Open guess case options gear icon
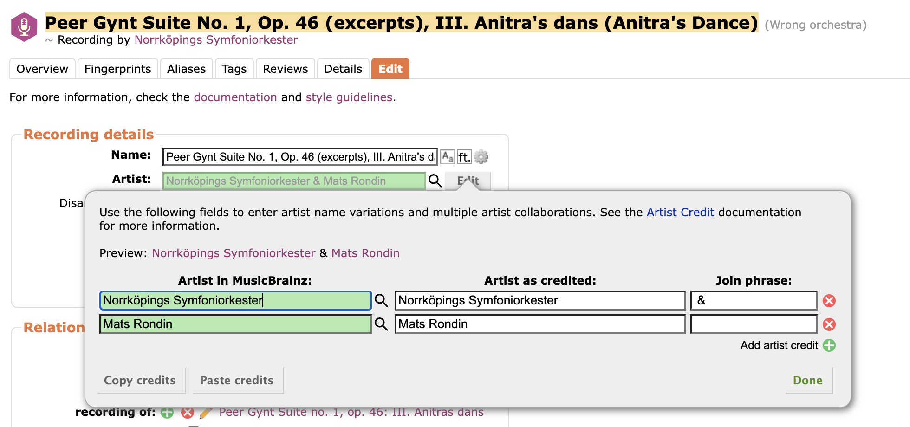Screen dimensions: 910x427 tap(481, 157)
